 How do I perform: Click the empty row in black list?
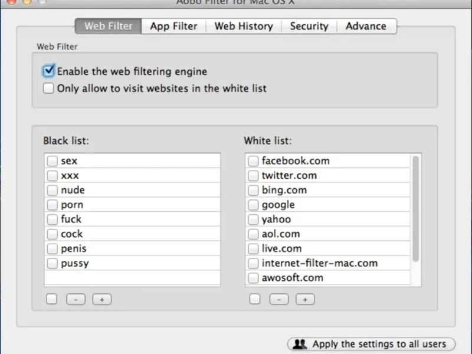(132, 277)
